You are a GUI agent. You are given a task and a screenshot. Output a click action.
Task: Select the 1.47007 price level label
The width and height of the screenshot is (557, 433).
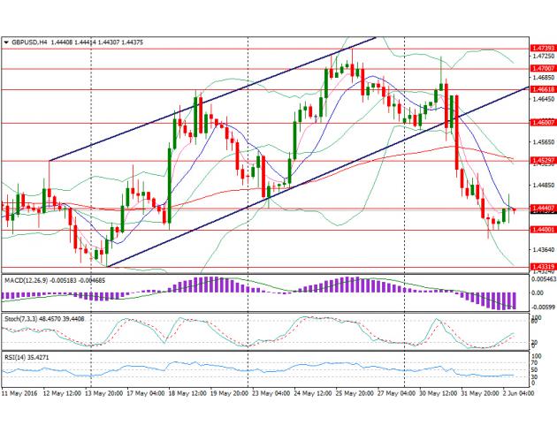542,68
